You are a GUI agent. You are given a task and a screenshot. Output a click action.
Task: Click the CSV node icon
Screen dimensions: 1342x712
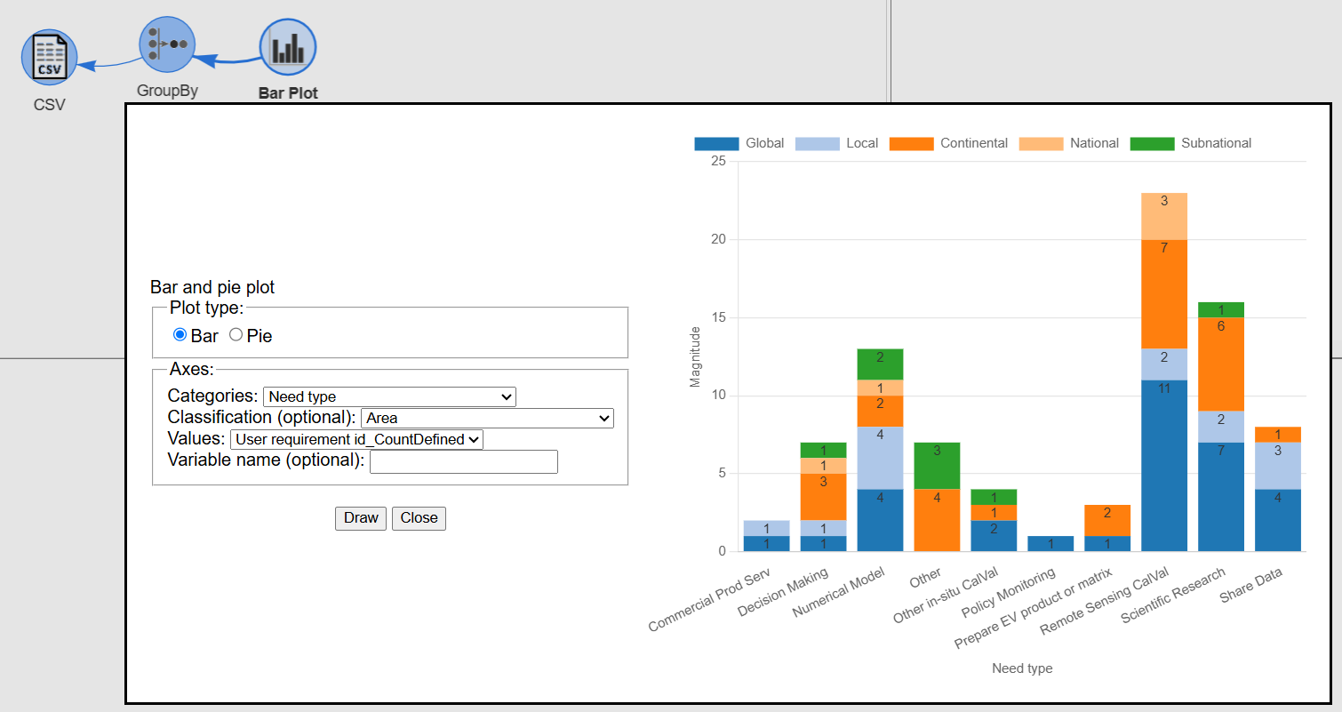point(50,59)
